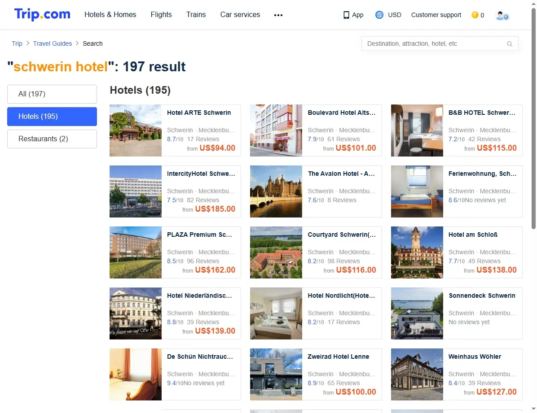The width and height of the screenshot is (537, 413).
Task: Click Hotel am Schloß title
Action: pos(473,235)
